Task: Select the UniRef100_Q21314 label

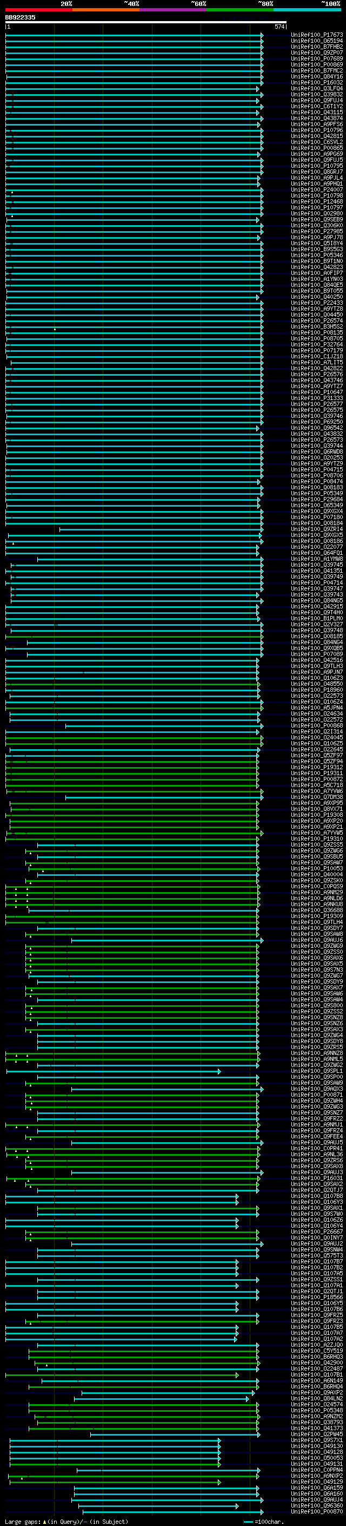Action: point(317,732)
